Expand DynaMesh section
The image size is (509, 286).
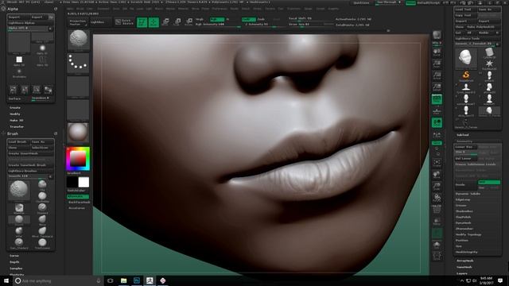(x=463, y=223)
